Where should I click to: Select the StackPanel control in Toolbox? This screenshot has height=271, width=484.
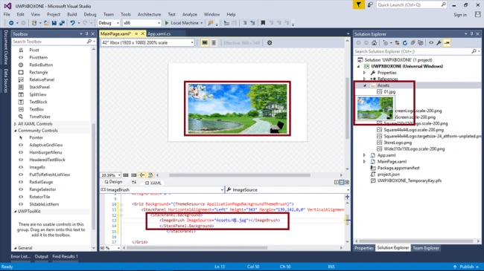click(x=39, y=87)
